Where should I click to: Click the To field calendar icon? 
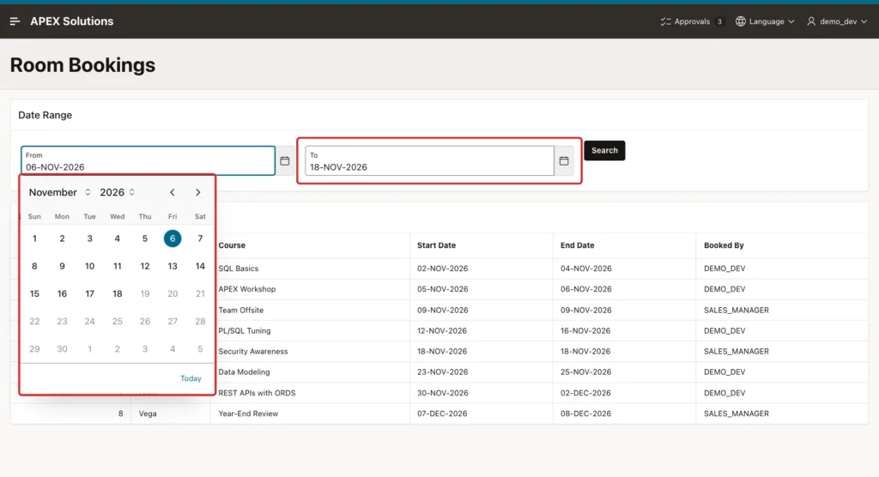pyautogui.click(x=564, y=161)
